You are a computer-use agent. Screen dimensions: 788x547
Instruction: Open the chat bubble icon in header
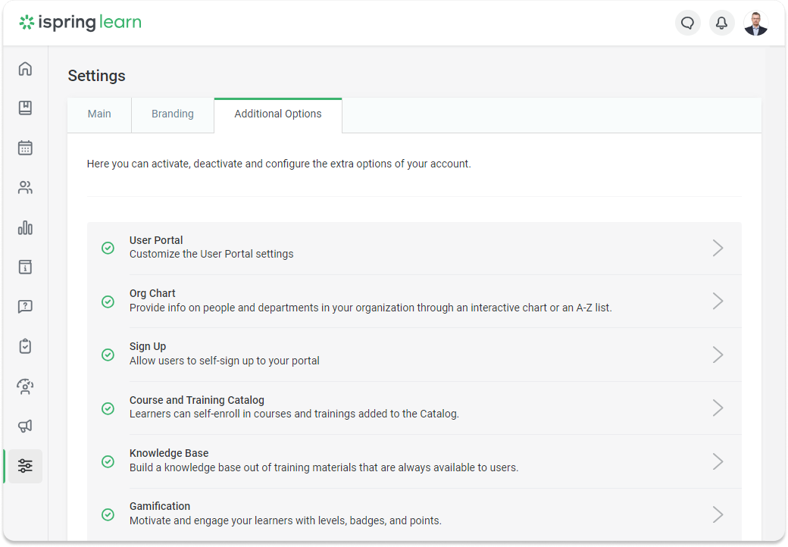click(687, 23)
